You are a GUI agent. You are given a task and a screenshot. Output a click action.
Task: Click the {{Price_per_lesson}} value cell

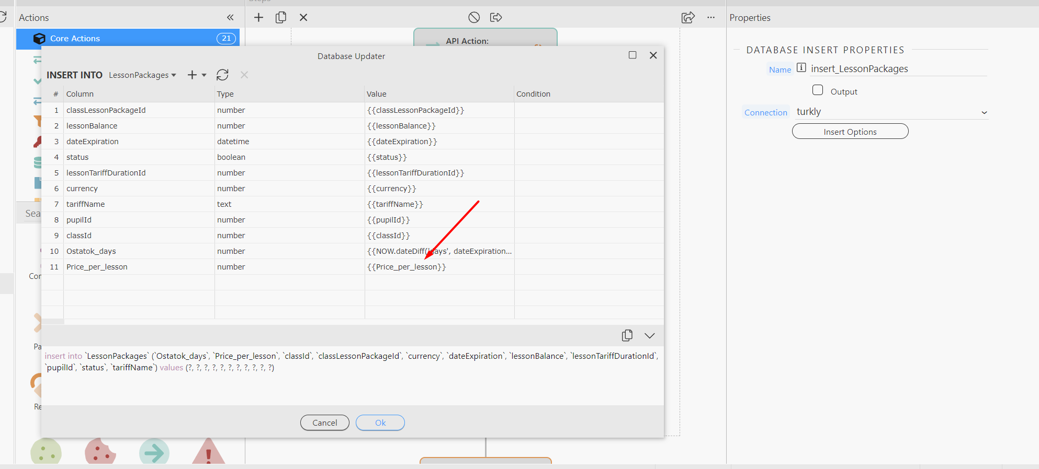click(439, 267)
